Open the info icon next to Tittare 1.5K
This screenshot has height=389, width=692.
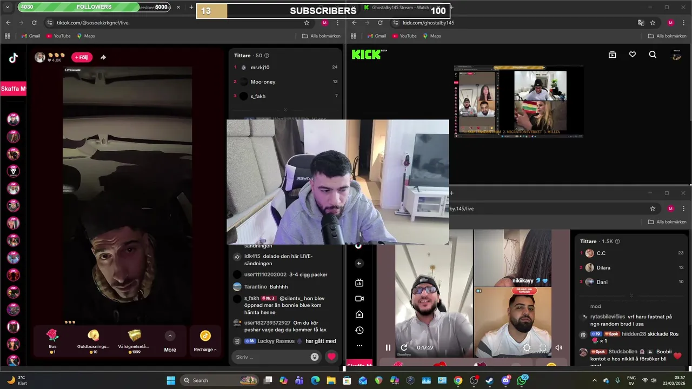tap(617, 242)
